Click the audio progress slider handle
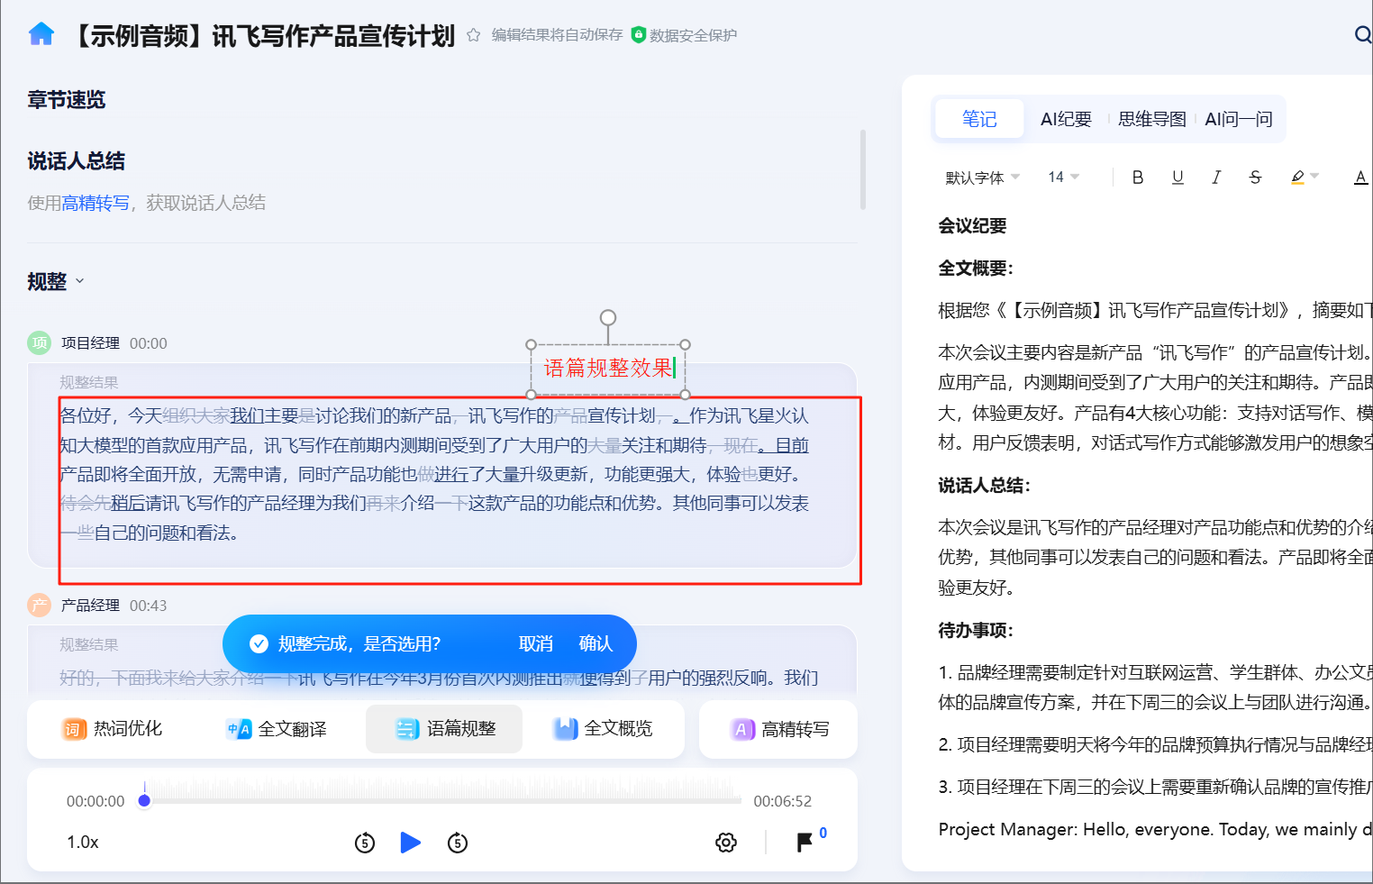This screenshot has height=884, width=1373. pos(144,800)
